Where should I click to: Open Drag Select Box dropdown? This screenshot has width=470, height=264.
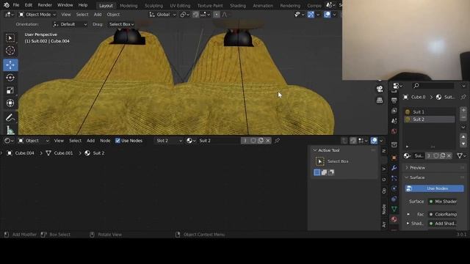coord(121,24)
